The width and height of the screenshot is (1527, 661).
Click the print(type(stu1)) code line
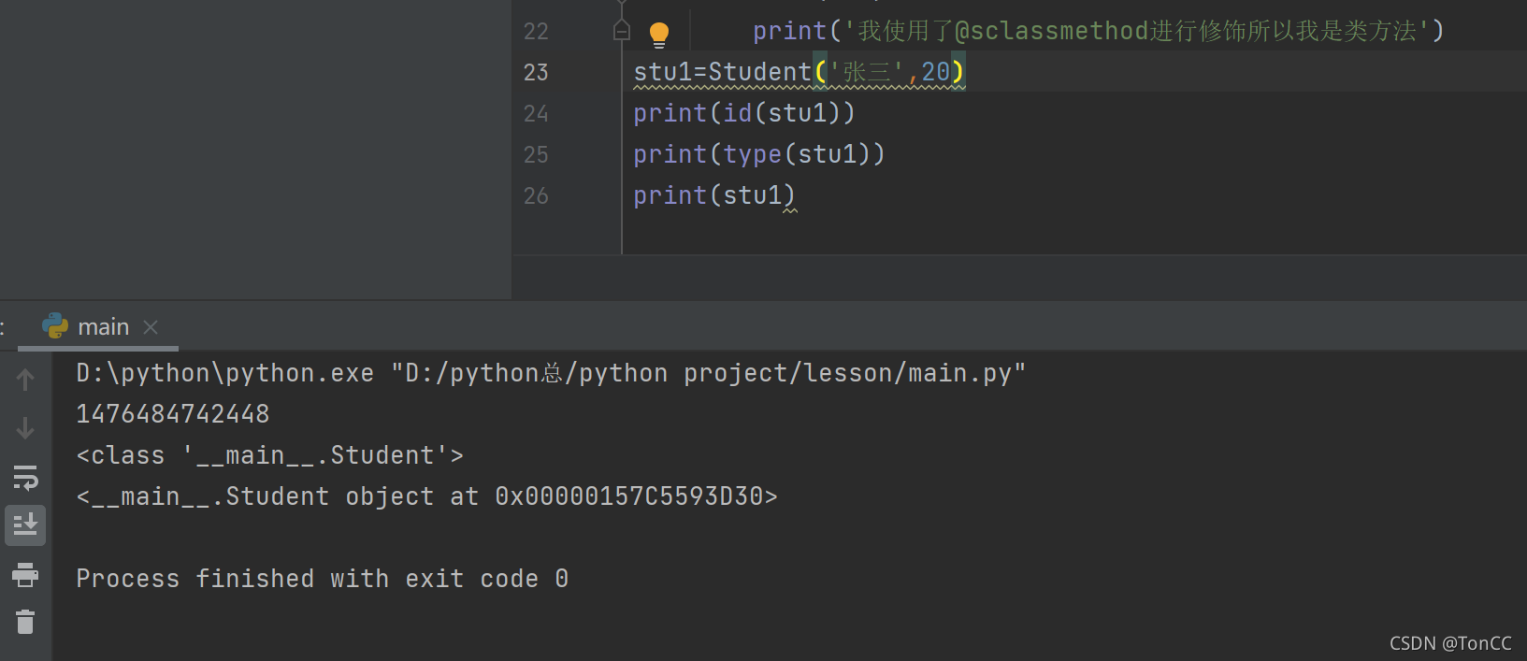[x=759, y=154]
